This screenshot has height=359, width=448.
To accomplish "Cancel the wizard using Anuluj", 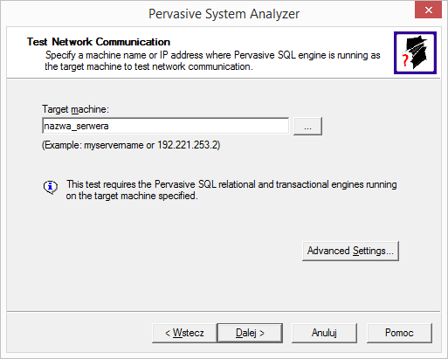I will coord(324,333).
